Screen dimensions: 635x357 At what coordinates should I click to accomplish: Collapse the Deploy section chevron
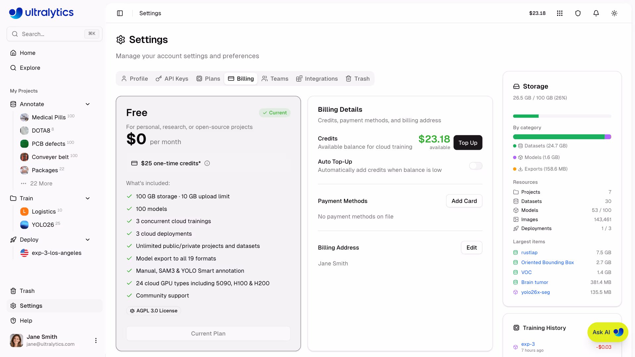point(88,240)
